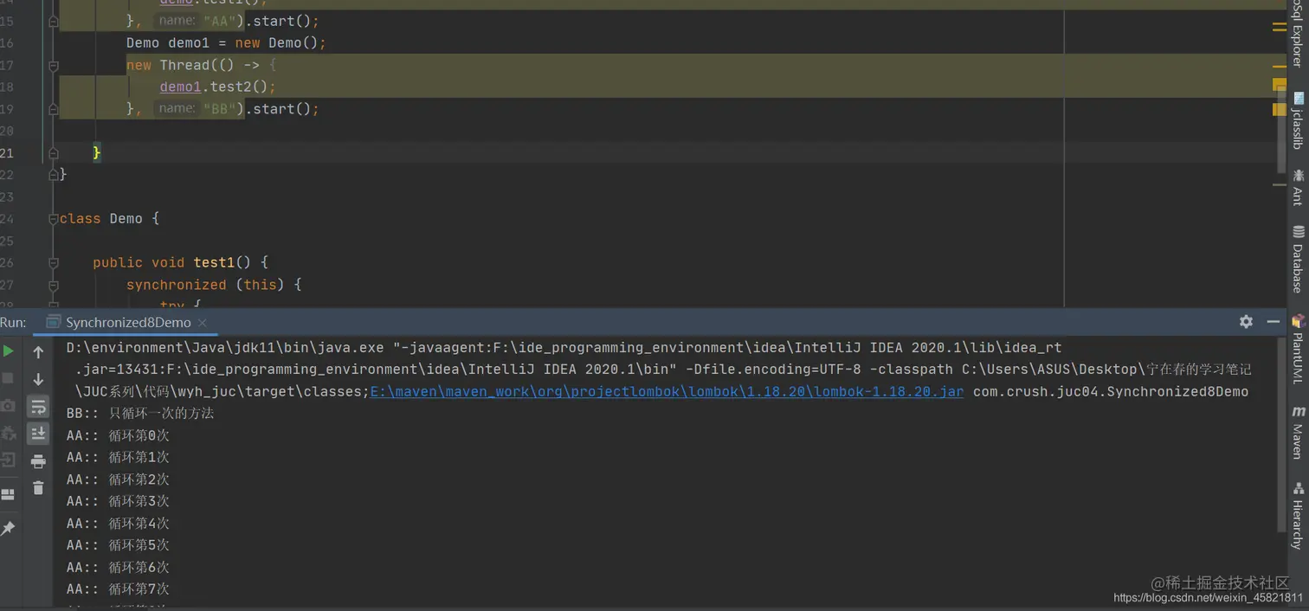Click the Dump Threads camera icon
Image resolution: width=1309 pixels, height=611 pixels.
pyautogui.click(x=8, y=405)
